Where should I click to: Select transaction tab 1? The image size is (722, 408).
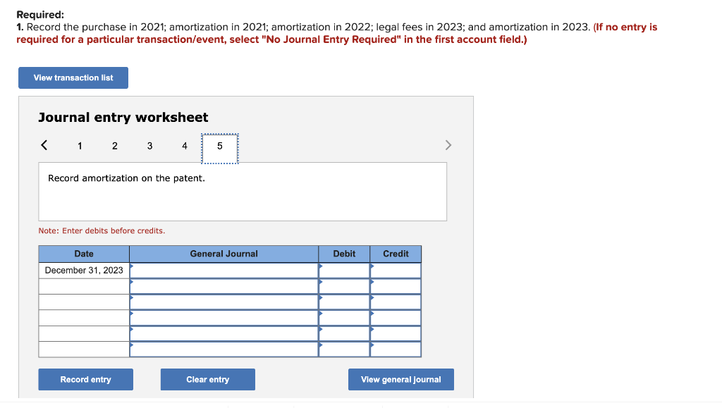pyautogui.click(x=79, y=146)
